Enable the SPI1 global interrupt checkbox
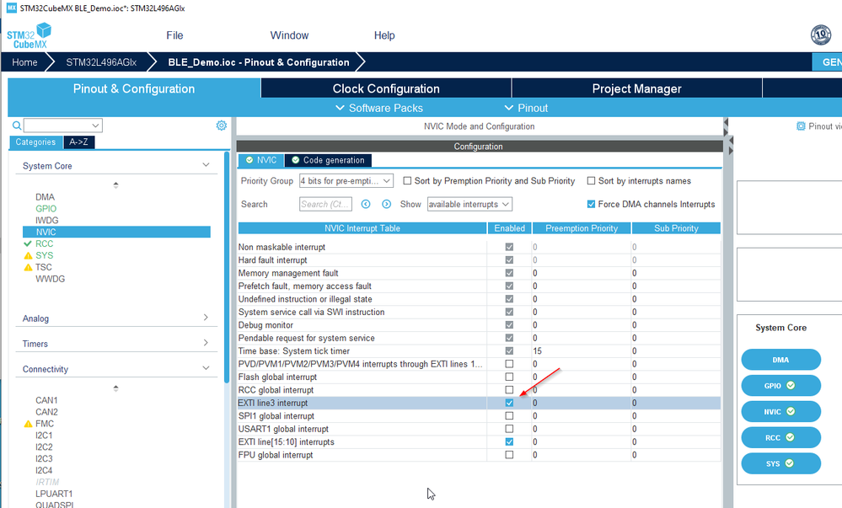Image resolution: width=842 pixels, height=508 pixels. point(509,415)
